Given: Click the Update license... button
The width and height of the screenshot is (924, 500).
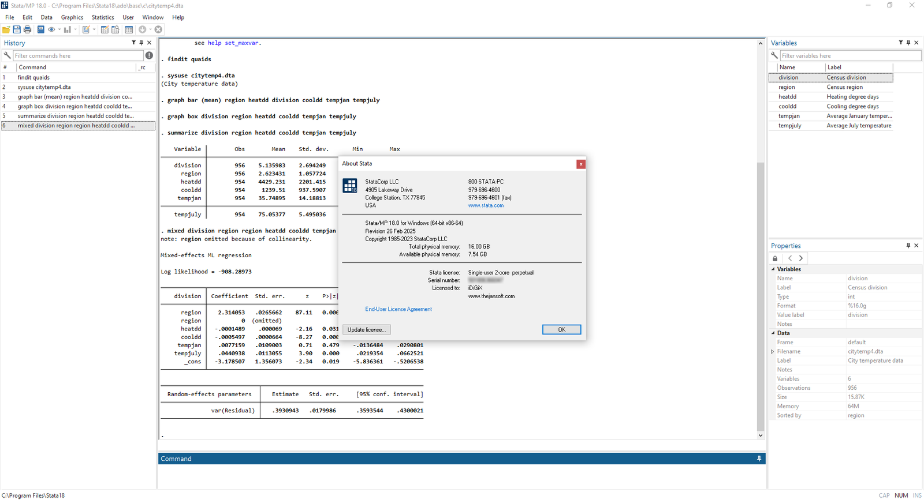Looking at the screenshot, I should click(x=366, y=330).
